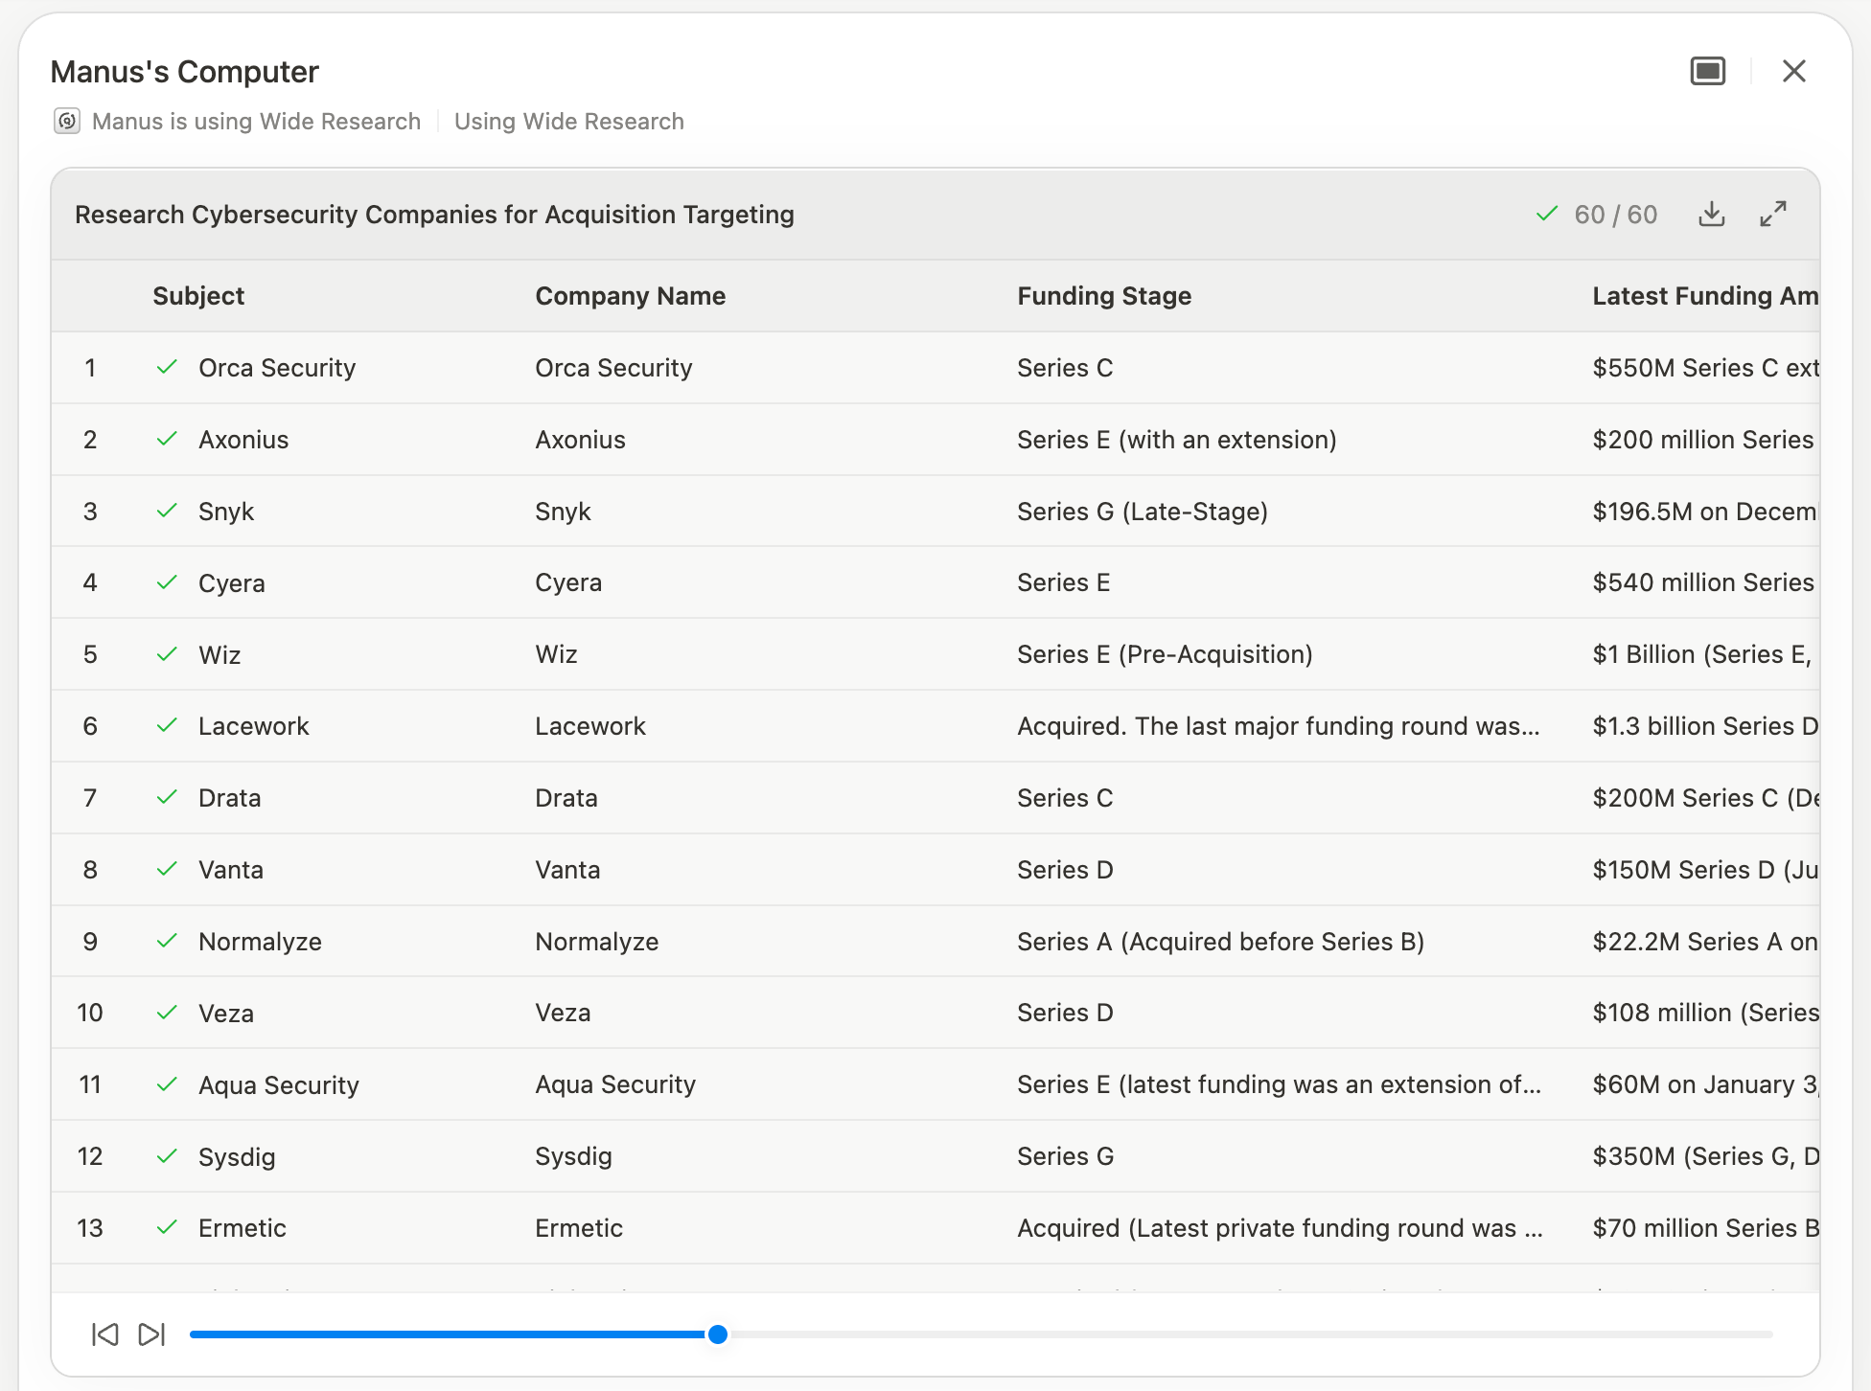
Task: Select the Sysdig company name cell
Action: [573, 1156]
